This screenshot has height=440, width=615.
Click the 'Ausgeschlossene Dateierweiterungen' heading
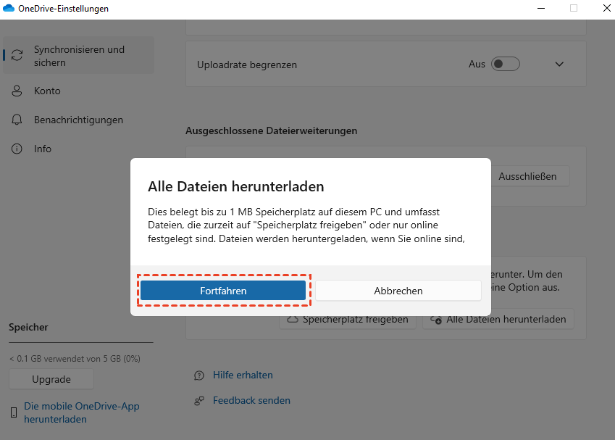point(272,130)
